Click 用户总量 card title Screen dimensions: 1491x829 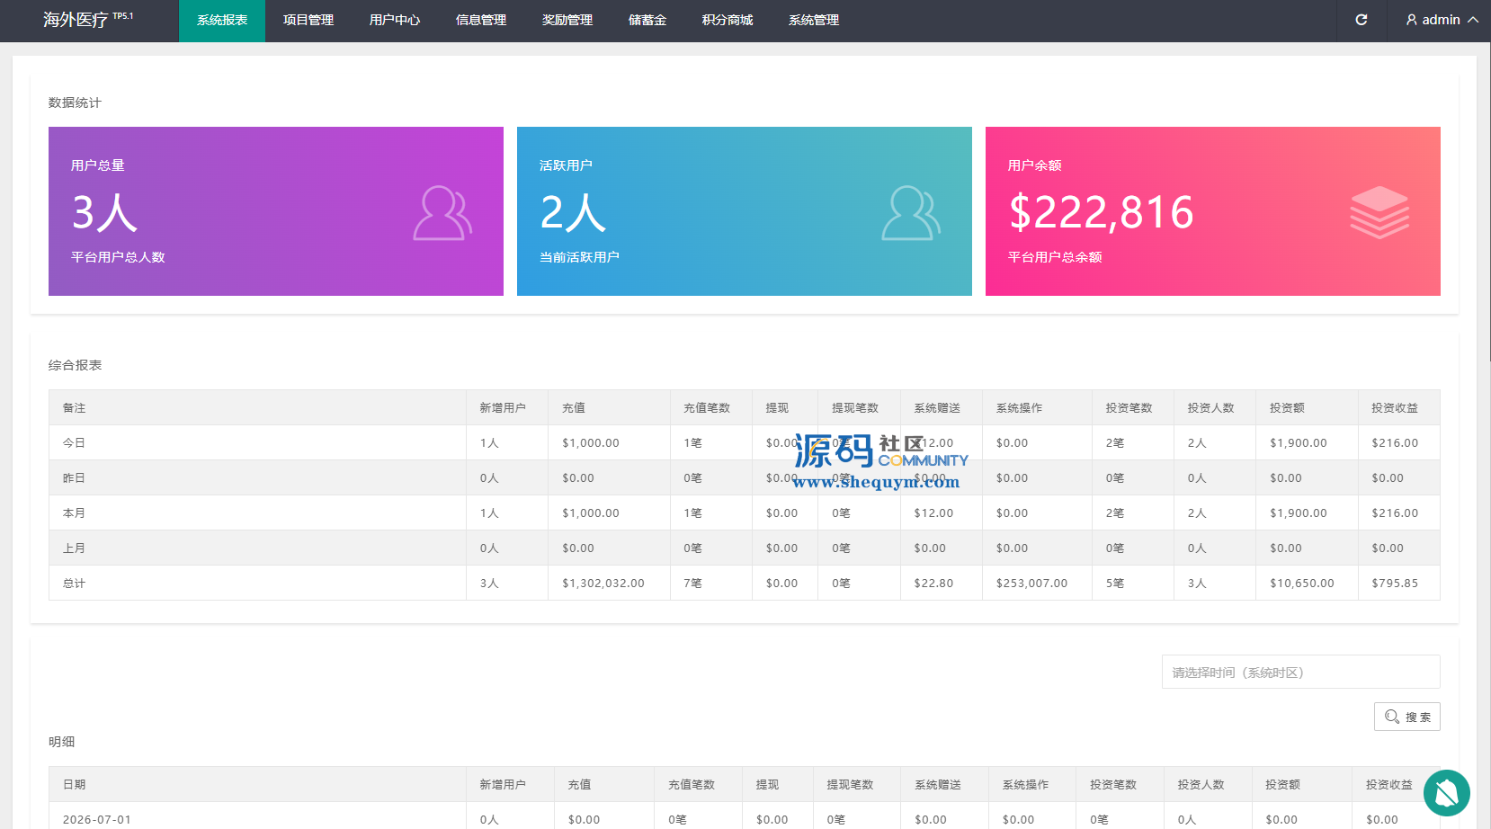pos(98,165)
